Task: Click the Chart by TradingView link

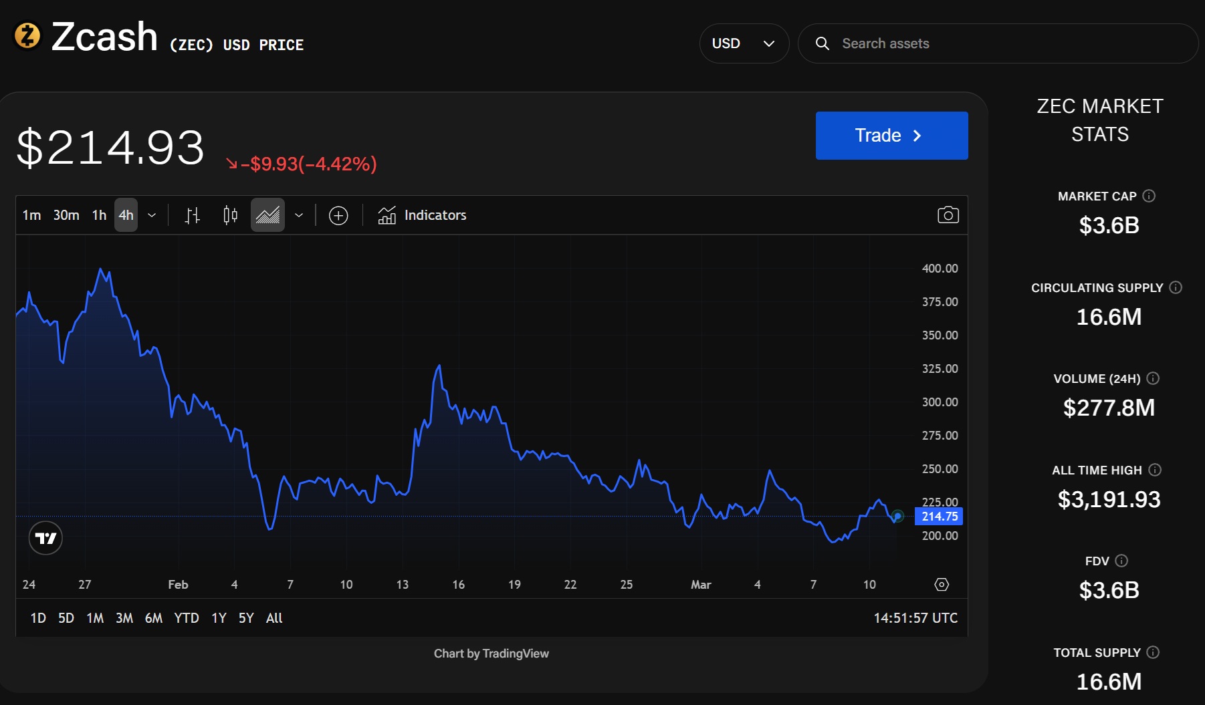Action: pyautogui.click(x=491, y=654)
